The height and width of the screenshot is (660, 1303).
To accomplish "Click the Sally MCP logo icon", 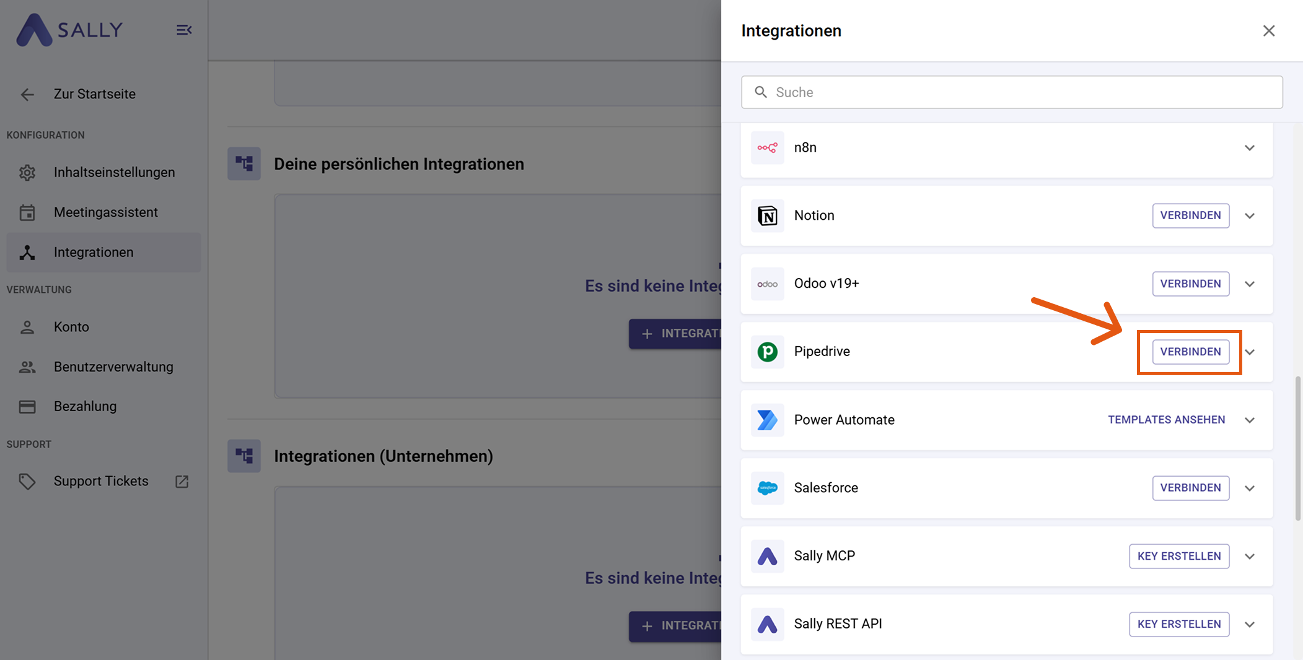I will (x=767, y=556).
